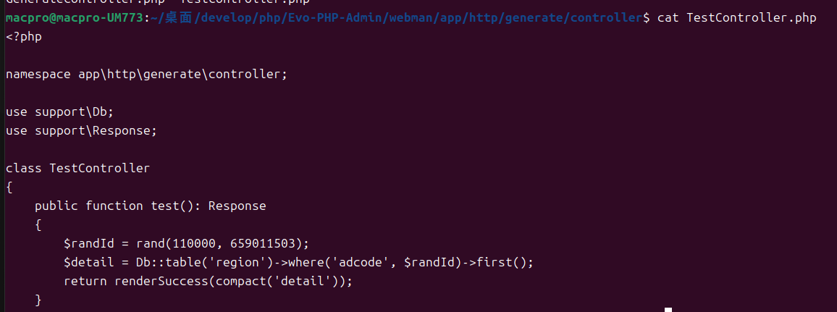The image size is (837, 312).
Task: Click the class TestController declaration
Action: pos(78,169)
